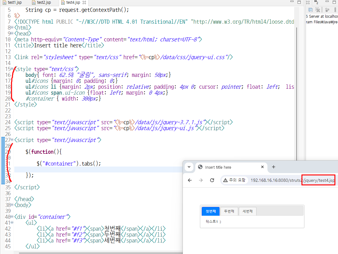Collapse the html tag on line 8
Viewport: 338px width, 254px height.
click(12, 27)
